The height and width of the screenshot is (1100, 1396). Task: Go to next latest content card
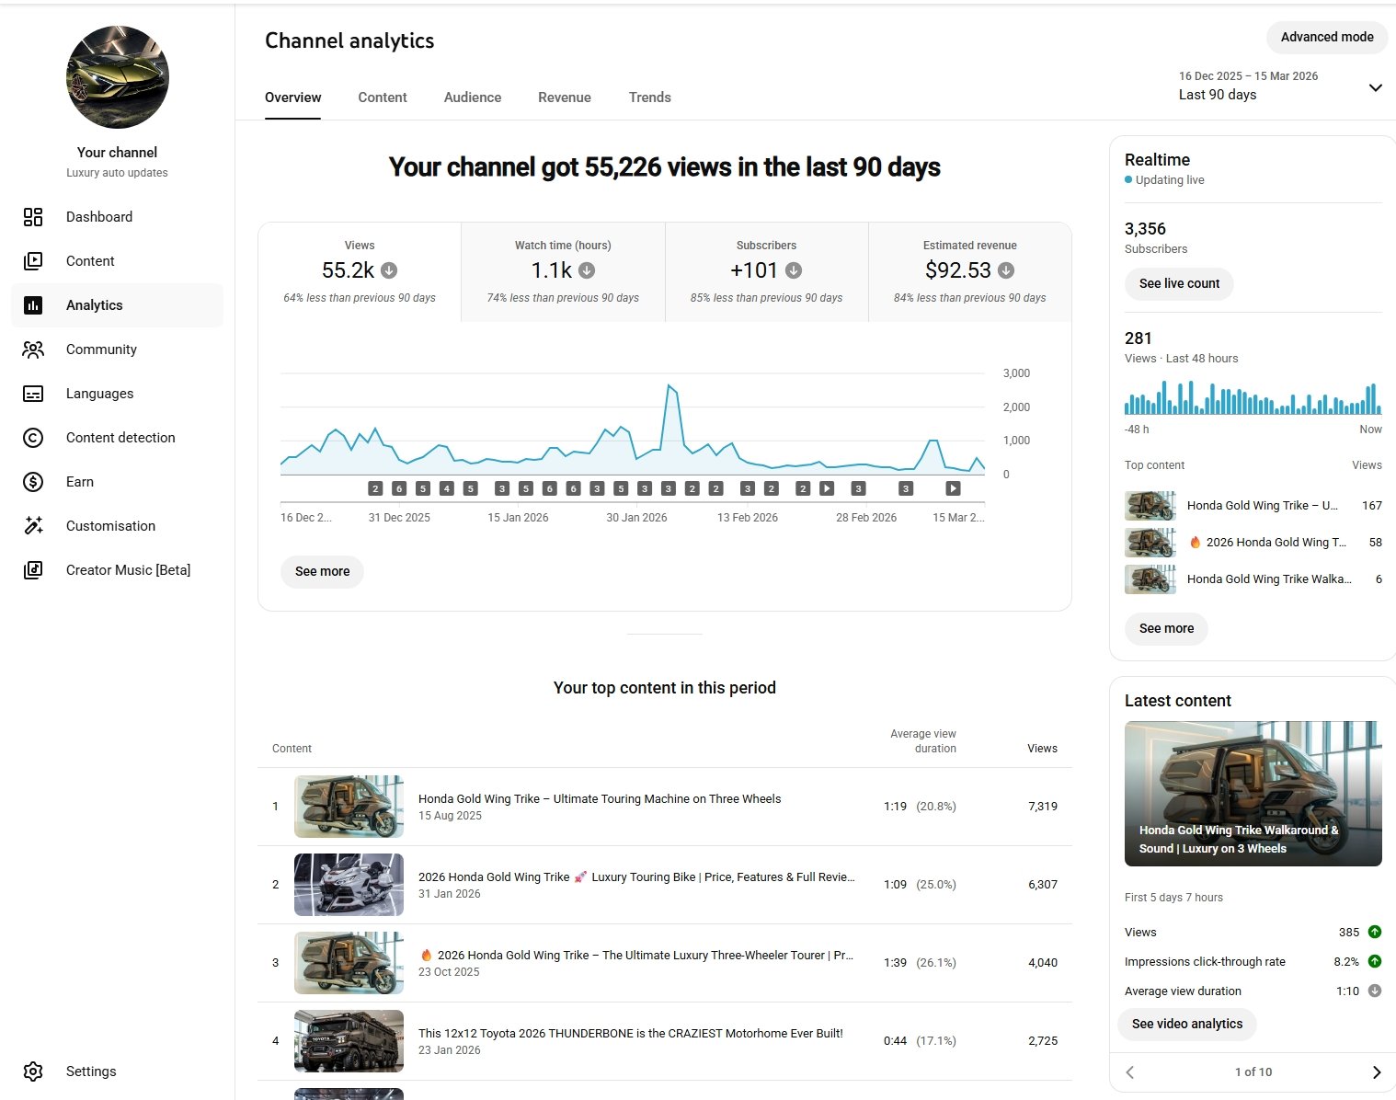coord(1376,1072)
